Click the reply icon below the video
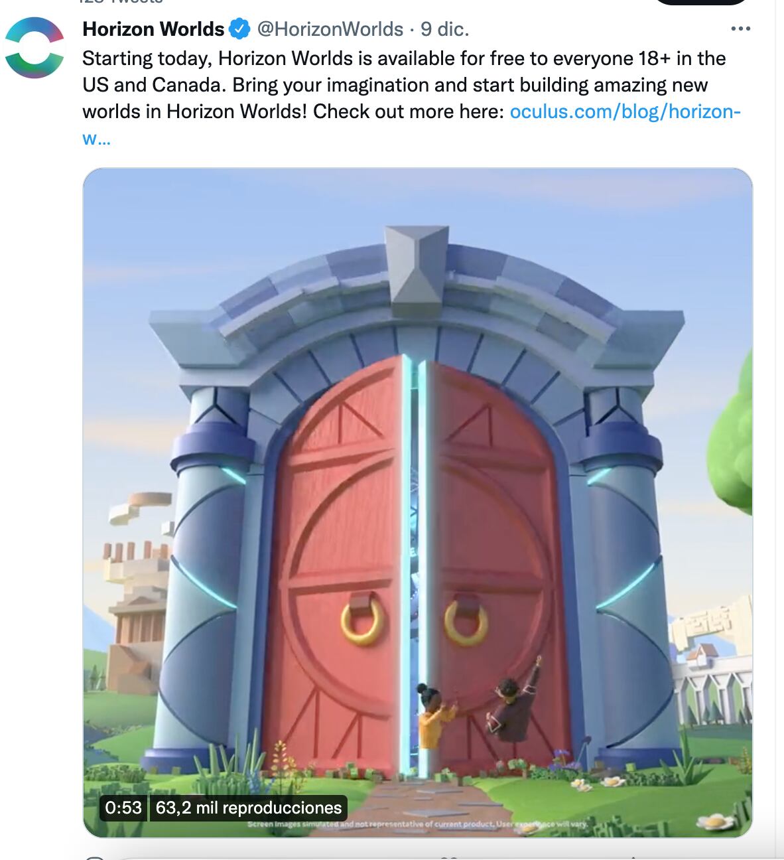Image resolution: width=784 pixels, height=860 pixels. pyautogui.click(x=95, y=857)
